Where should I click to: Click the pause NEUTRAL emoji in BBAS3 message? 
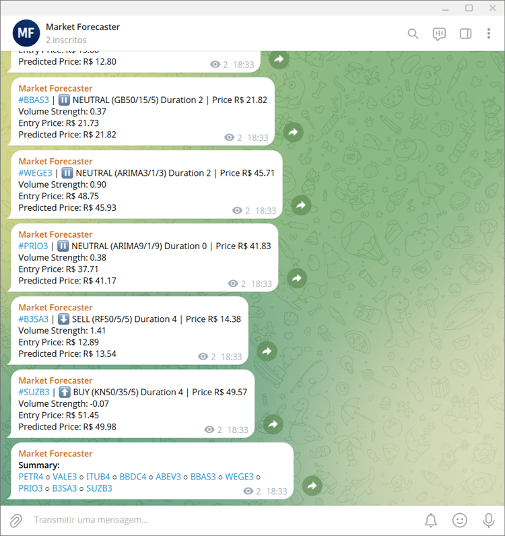point(64,100)
